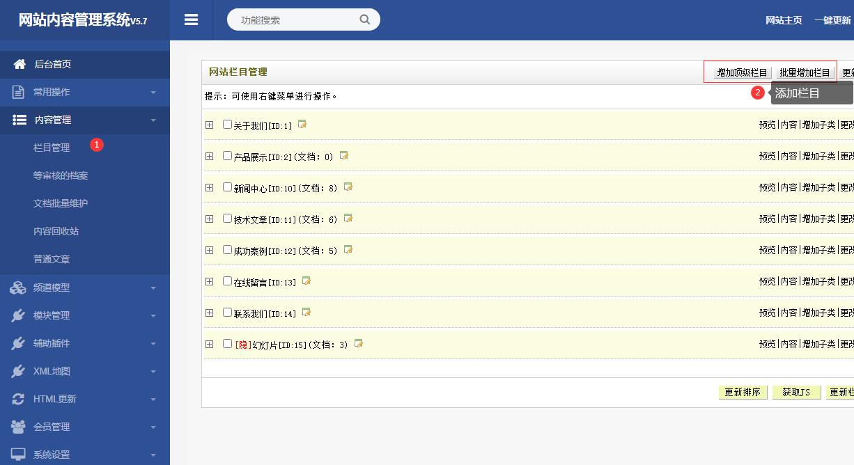The width and height of the screenshot is (854, 465).
Task: Open the 网站主页 link
Action: [784, 20]
